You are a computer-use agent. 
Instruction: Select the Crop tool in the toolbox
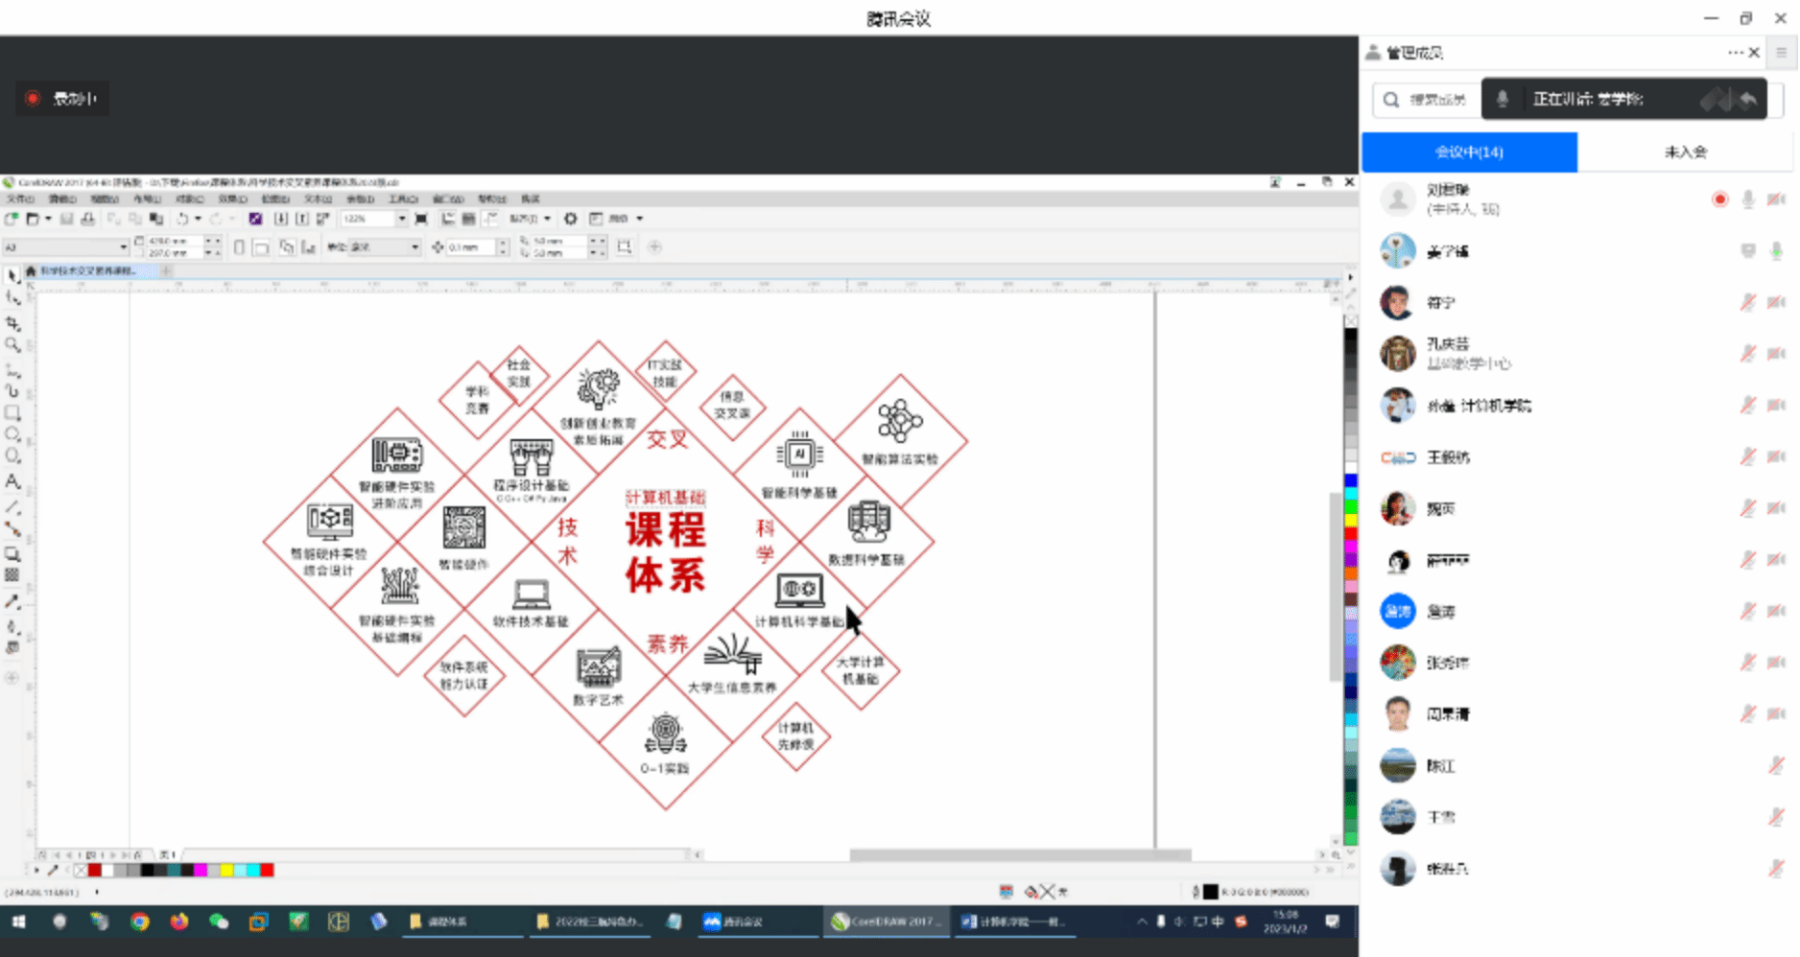(12, 323)
